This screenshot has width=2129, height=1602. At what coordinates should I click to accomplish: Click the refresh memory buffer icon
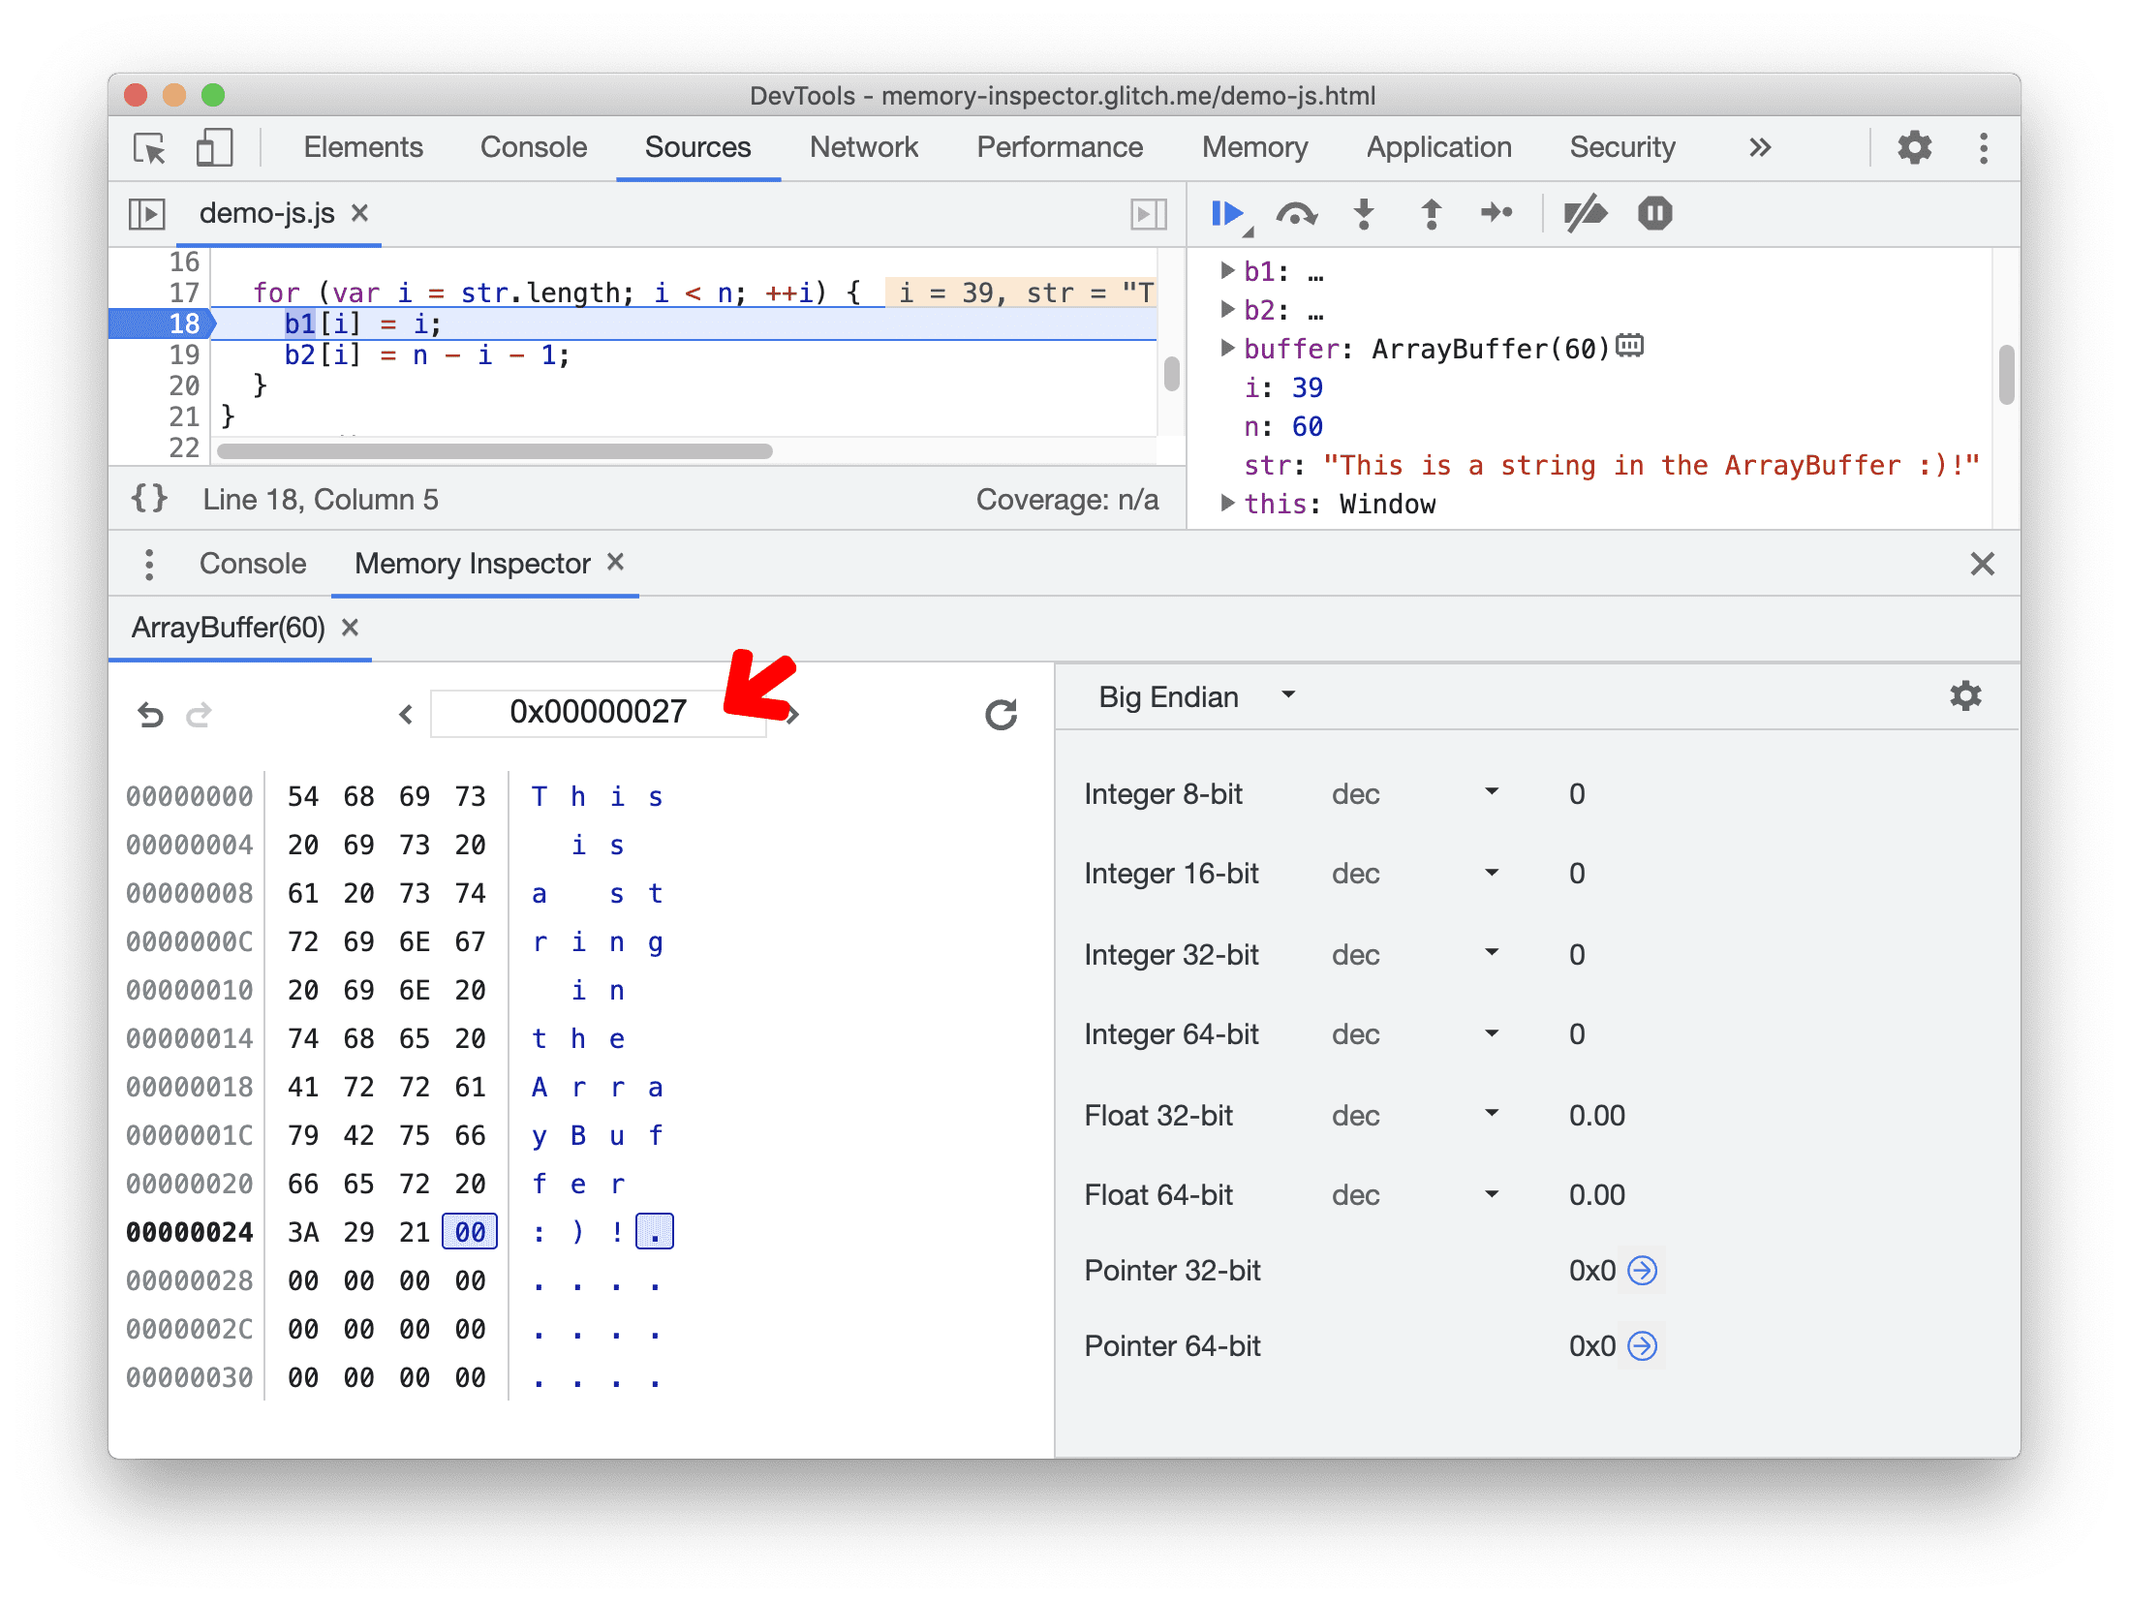[x=1002, y=712]
